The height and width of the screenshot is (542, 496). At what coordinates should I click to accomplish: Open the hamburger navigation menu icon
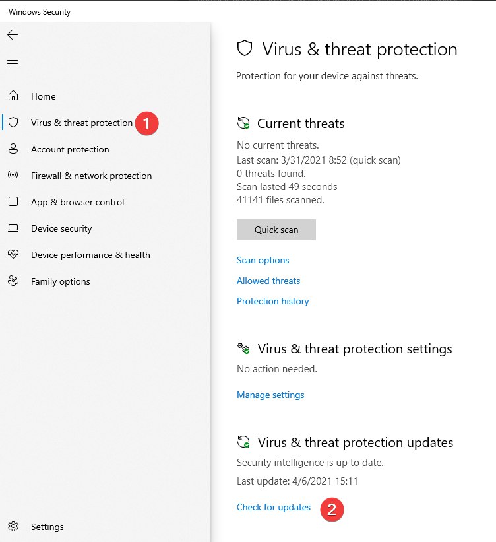coord(13,63)
